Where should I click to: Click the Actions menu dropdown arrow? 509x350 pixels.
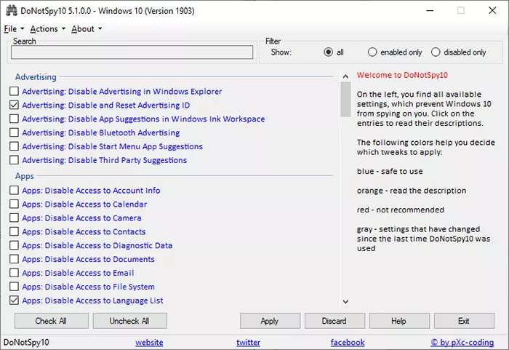pos(64,29)
